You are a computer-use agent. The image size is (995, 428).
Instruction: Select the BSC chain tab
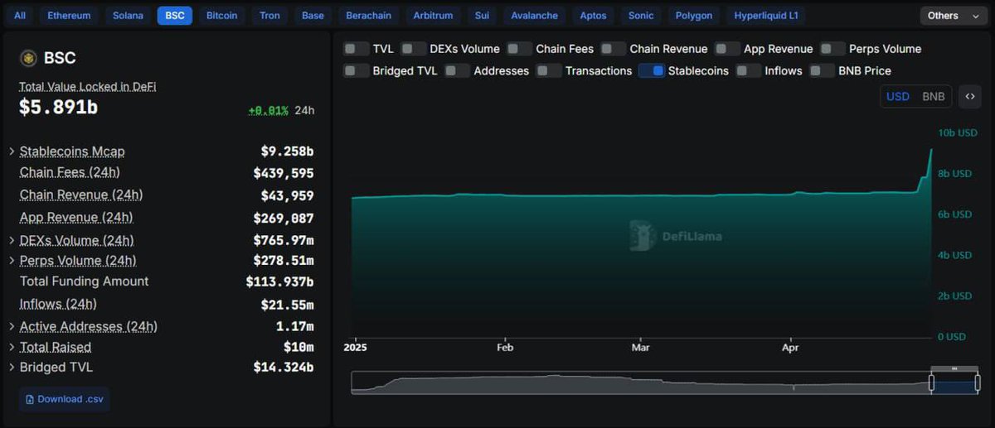175,16
